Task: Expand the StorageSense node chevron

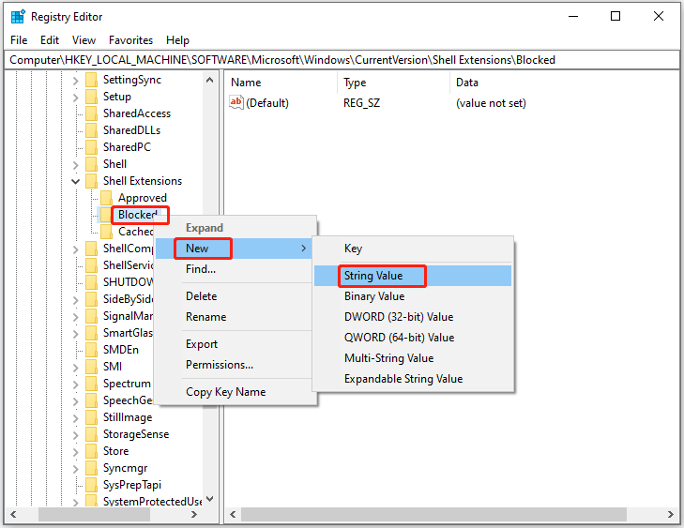Action: (x=75, y=435)
